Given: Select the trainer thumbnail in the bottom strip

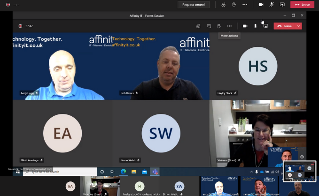Looking at the screenshot, I should point(259,186).
